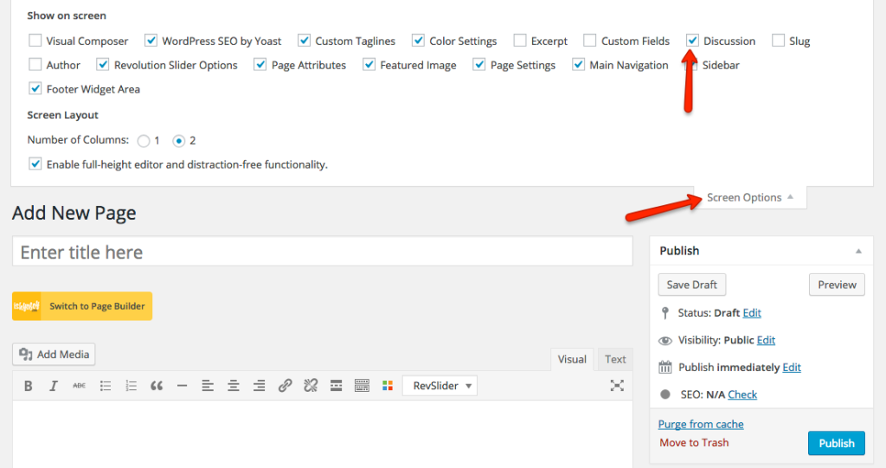The image size is (886, 468).
Task: Insert or edit link icon
Action: (285, 386)
